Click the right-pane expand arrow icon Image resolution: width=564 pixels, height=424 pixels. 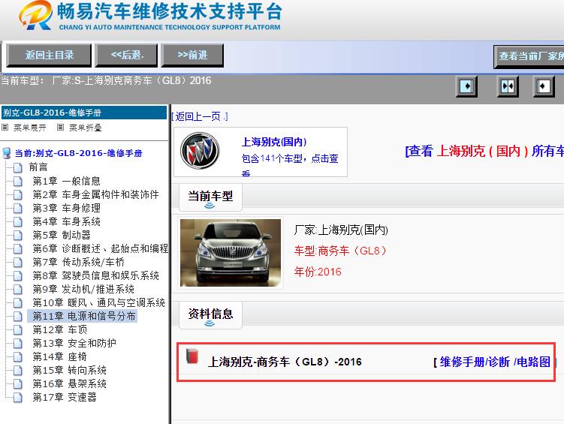[x=544, y=86]
